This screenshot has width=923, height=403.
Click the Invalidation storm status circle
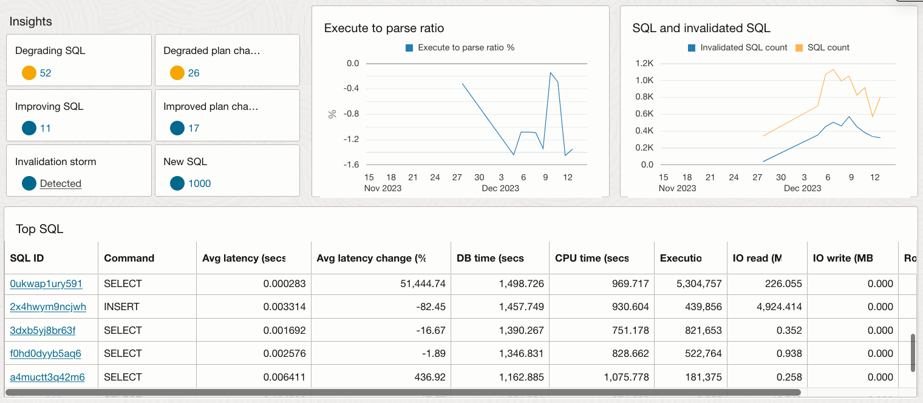tap(29, 183)
